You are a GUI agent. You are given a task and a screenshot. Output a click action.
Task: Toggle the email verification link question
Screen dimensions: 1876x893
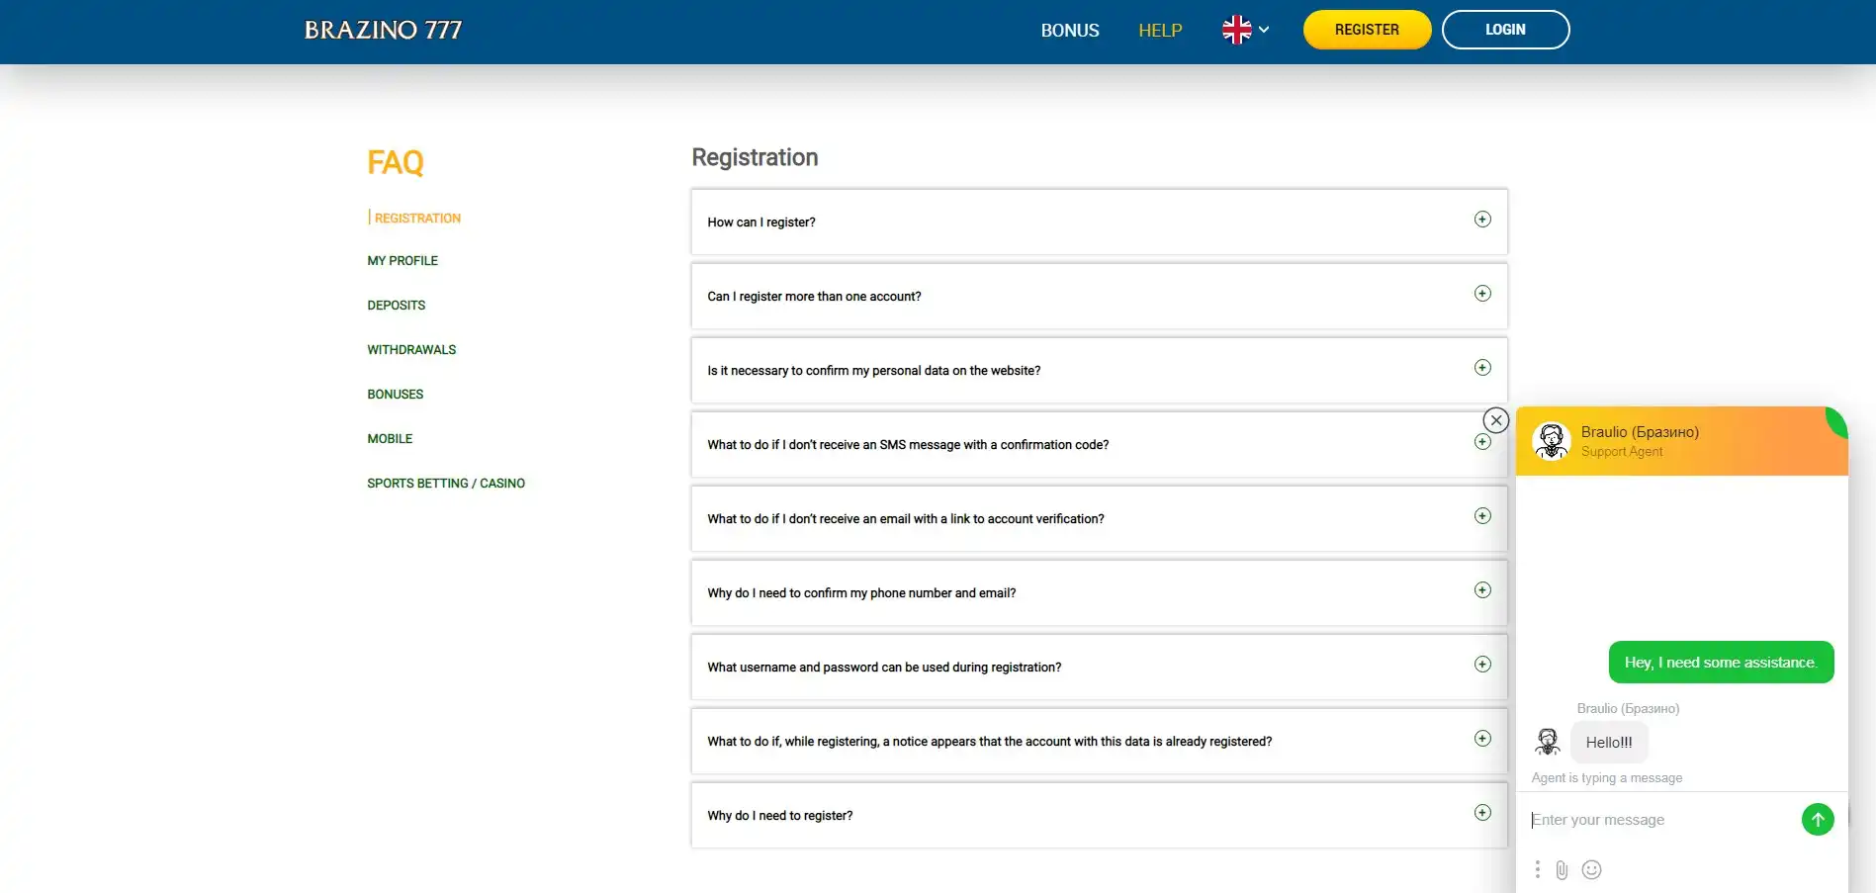(x=1481, y=516)
